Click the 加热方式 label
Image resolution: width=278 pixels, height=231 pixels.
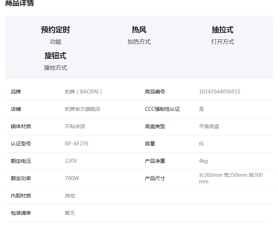[139, 42]
